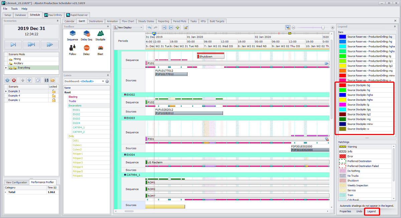Viewport: 401px width, 218px height.
Task: Pick the Delay Seq toolbox icon
Action: [x=87, y=34]
